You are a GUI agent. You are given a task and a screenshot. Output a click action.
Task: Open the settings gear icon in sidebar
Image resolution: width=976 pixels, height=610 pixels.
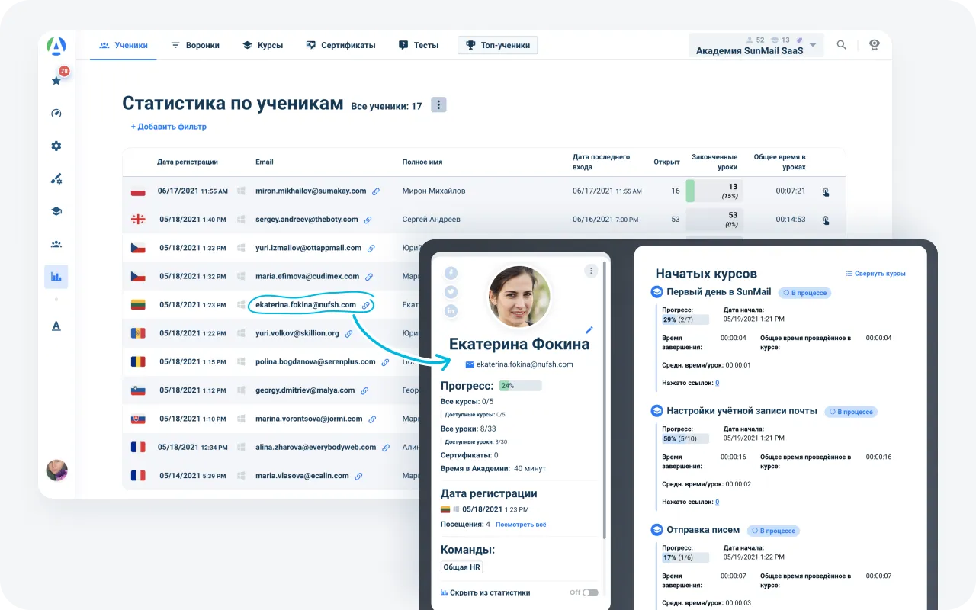[56, 146]
